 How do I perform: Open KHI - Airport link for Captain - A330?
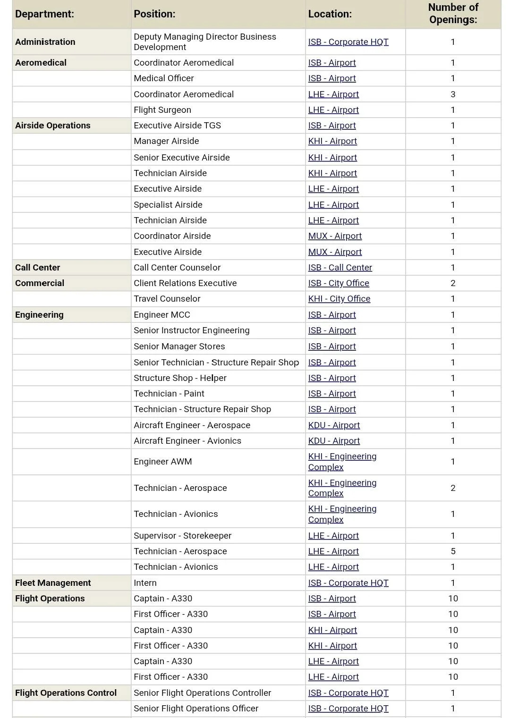tap(332, 630)
